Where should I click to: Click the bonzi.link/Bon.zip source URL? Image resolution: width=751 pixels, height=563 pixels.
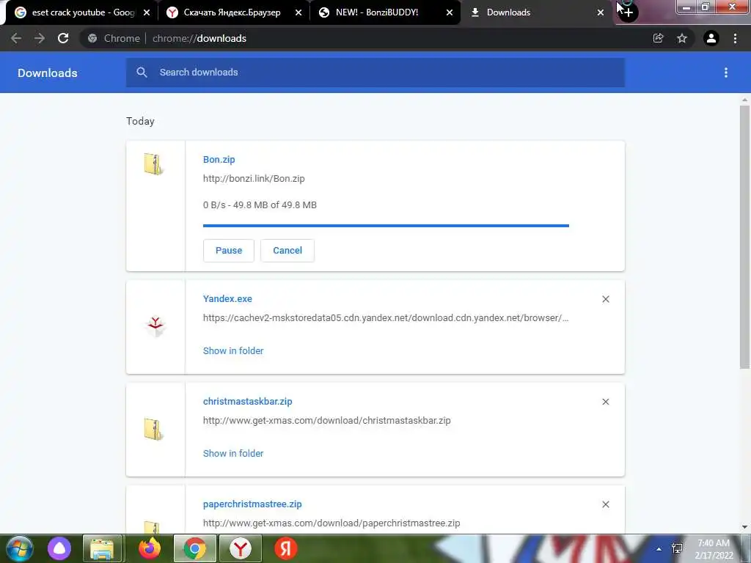tap(254, 179)
